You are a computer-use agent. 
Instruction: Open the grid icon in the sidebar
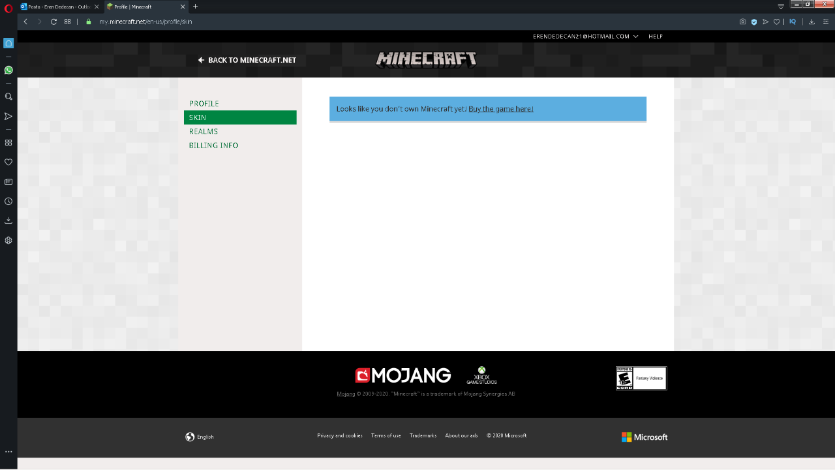(8, 142)
